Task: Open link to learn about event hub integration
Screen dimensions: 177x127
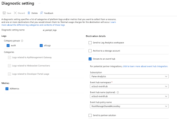Action: click(145, 66)
